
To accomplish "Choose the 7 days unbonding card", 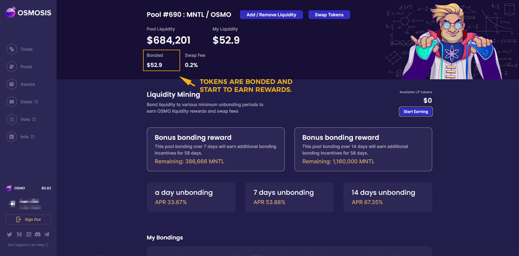I will (289, 197).
